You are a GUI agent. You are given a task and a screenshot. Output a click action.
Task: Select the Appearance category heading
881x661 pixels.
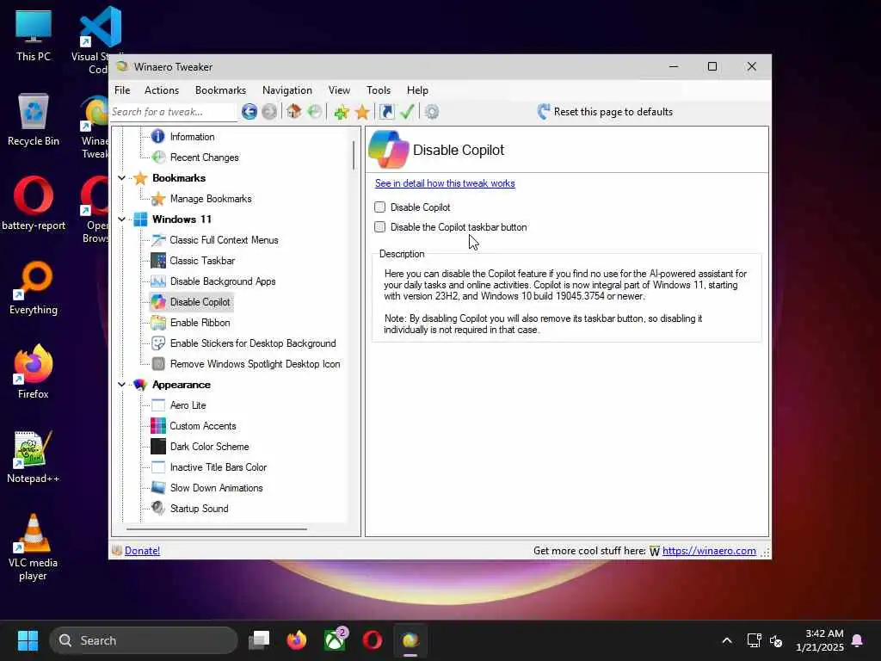pyautogui.click(x=181, y=385)
